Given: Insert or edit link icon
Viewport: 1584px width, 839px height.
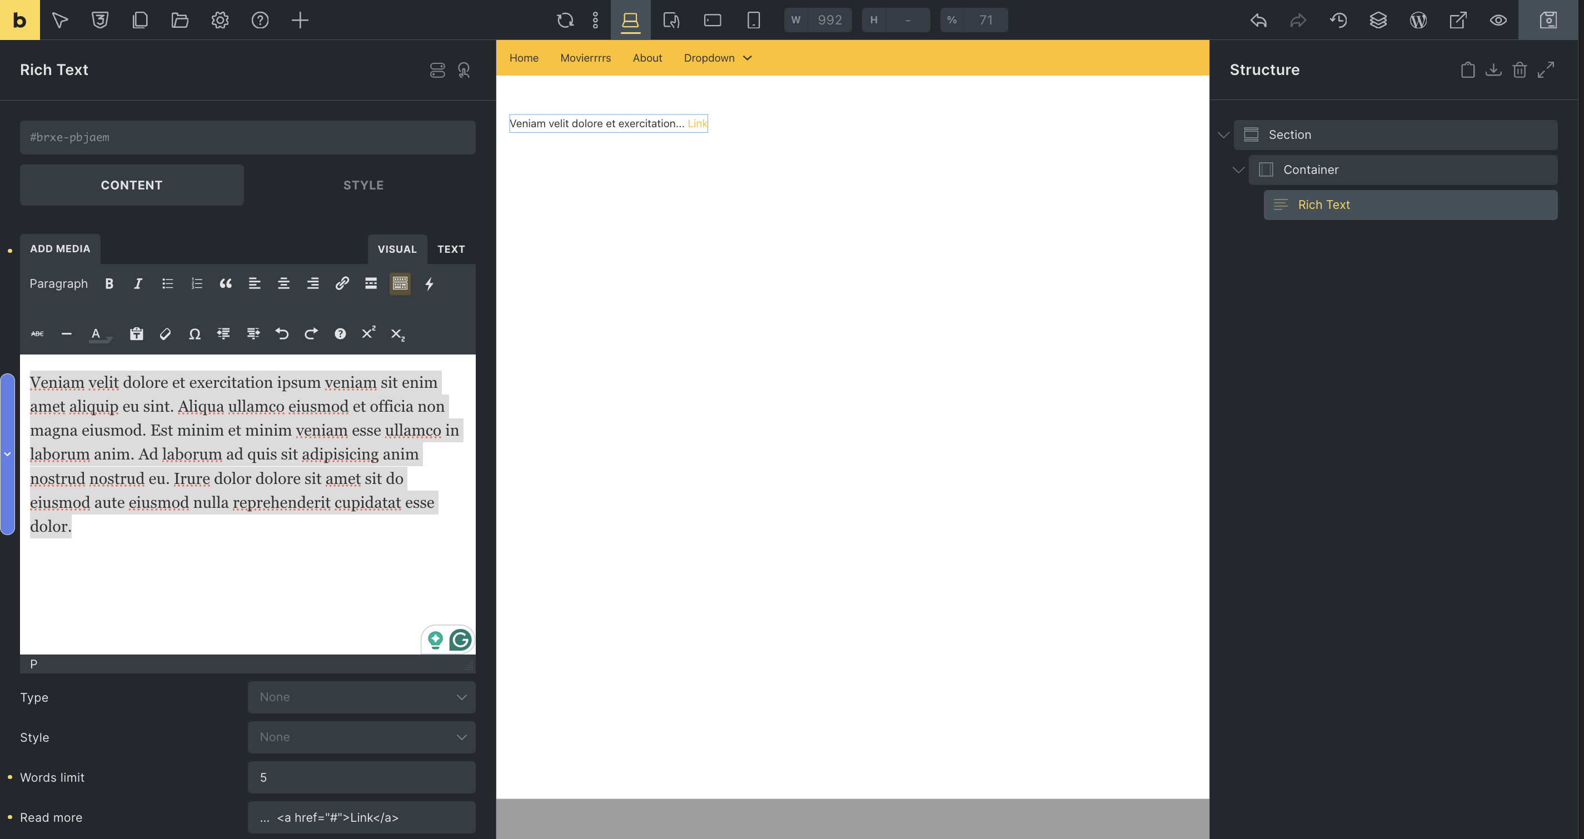Looking at the screenshot, I should pos(342,283).
